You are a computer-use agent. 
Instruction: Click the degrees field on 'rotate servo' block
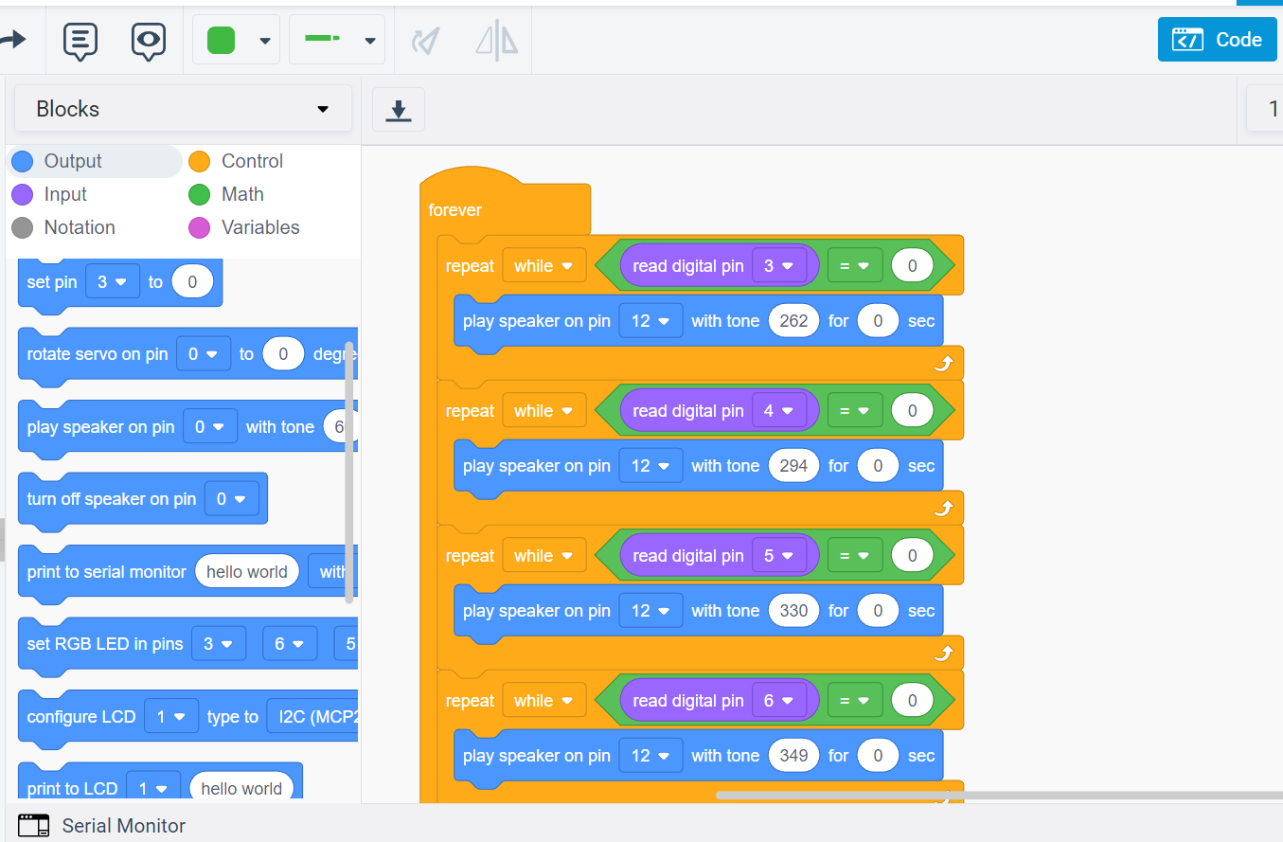pyautogui.click(x=282, y=354)
